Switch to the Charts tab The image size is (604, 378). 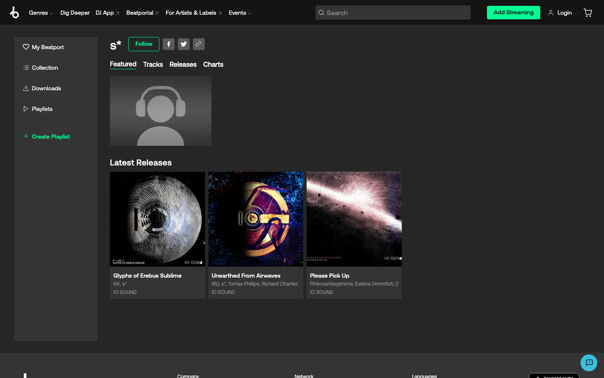pyautogui.click(x=213, y=64)
